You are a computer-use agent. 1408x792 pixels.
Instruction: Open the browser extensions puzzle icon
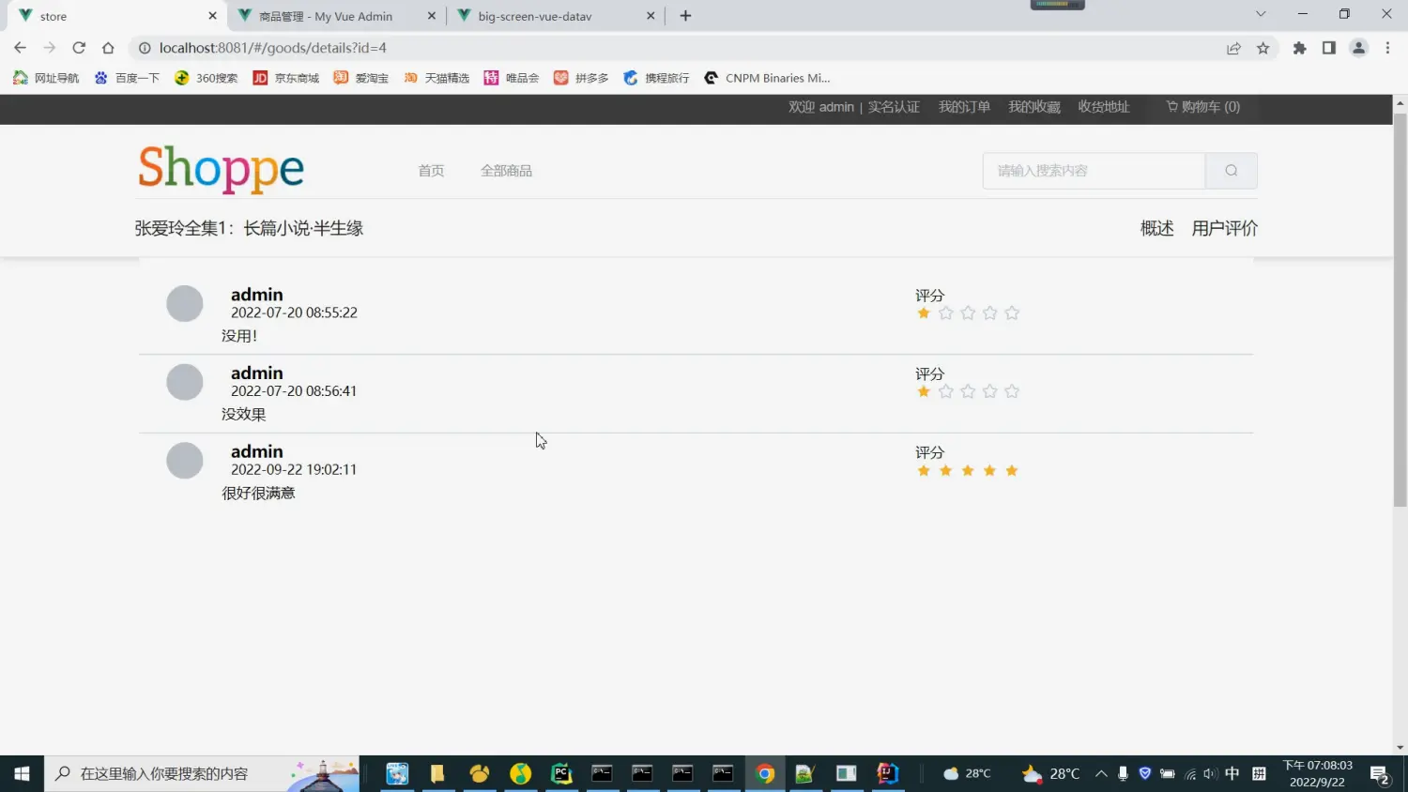(x=1299, y=48)
